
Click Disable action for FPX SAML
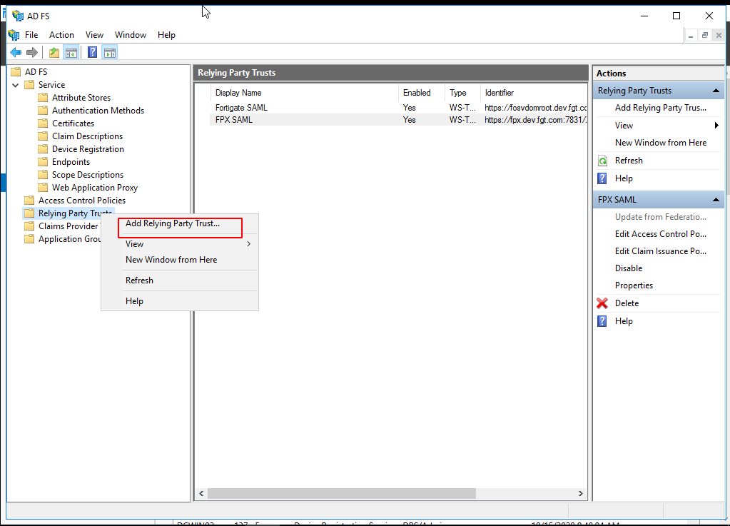[x=629, y=268]
